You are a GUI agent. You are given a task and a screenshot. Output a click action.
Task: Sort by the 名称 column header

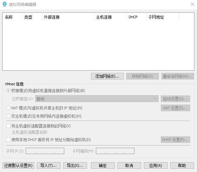tap(12, 17)
